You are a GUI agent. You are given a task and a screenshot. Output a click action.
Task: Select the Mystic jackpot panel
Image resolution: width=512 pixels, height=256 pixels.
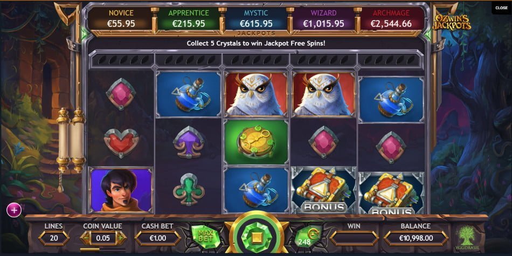coord(256,19)
